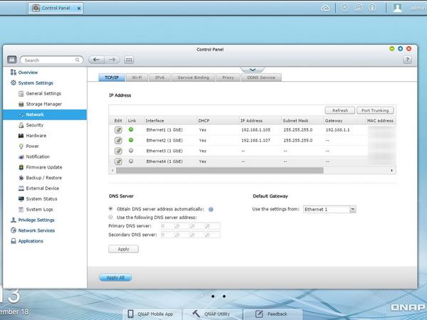Switch to the DDNS Service tab
Viewport: 427px width, 320px height.
[261, 78]
